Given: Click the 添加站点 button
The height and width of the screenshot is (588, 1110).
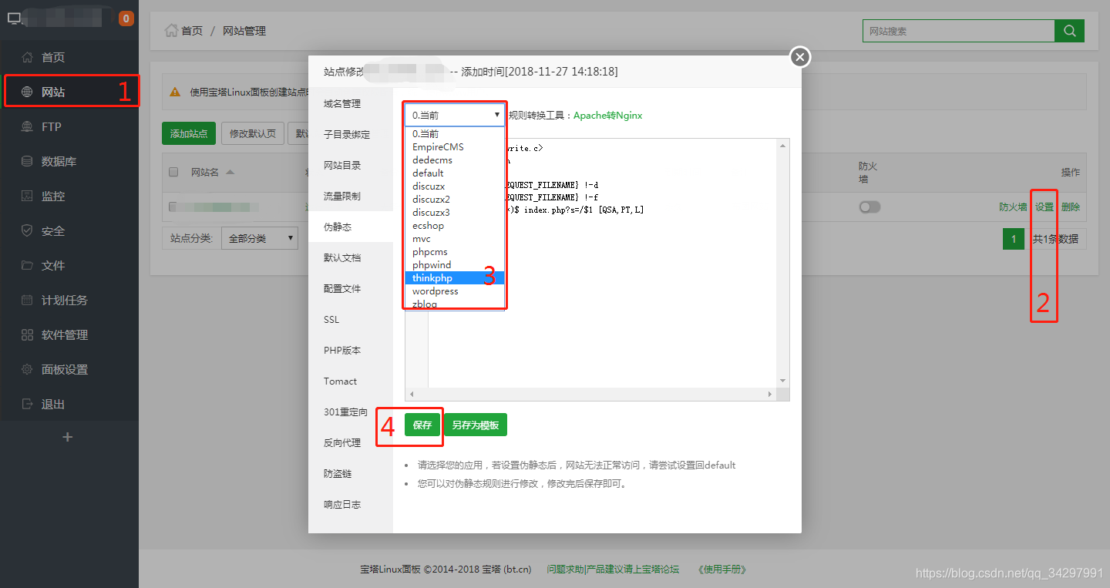Looking at the screenshot, I should pyautogui.click(x=189, y=133).
